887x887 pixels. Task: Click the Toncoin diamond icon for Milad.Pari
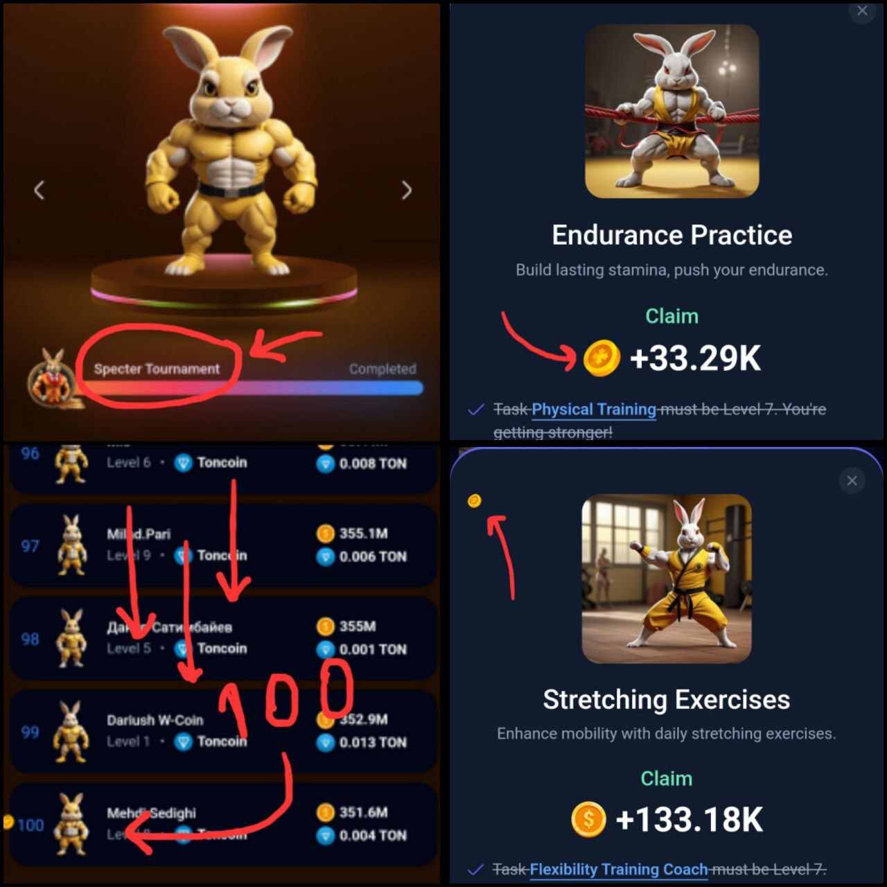(183, 555)
